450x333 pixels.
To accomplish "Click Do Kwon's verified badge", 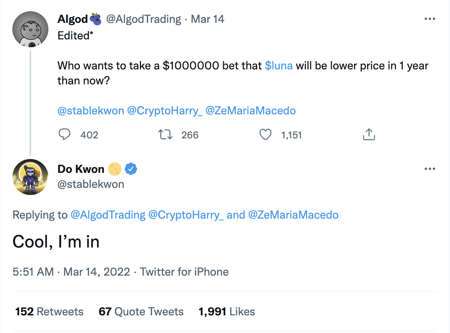I will point(130,169).
